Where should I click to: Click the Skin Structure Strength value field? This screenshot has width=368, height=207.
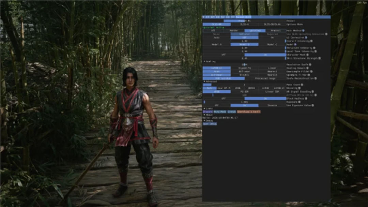244,58
